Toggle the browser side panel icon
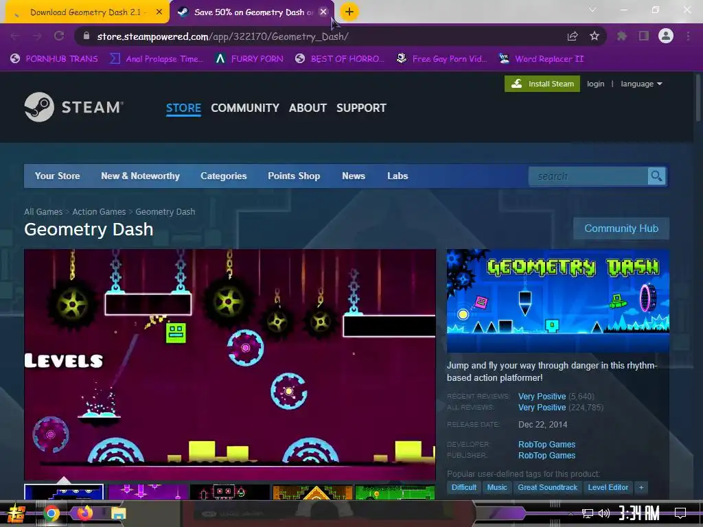The image size is (703, 527). pos(644,36)
